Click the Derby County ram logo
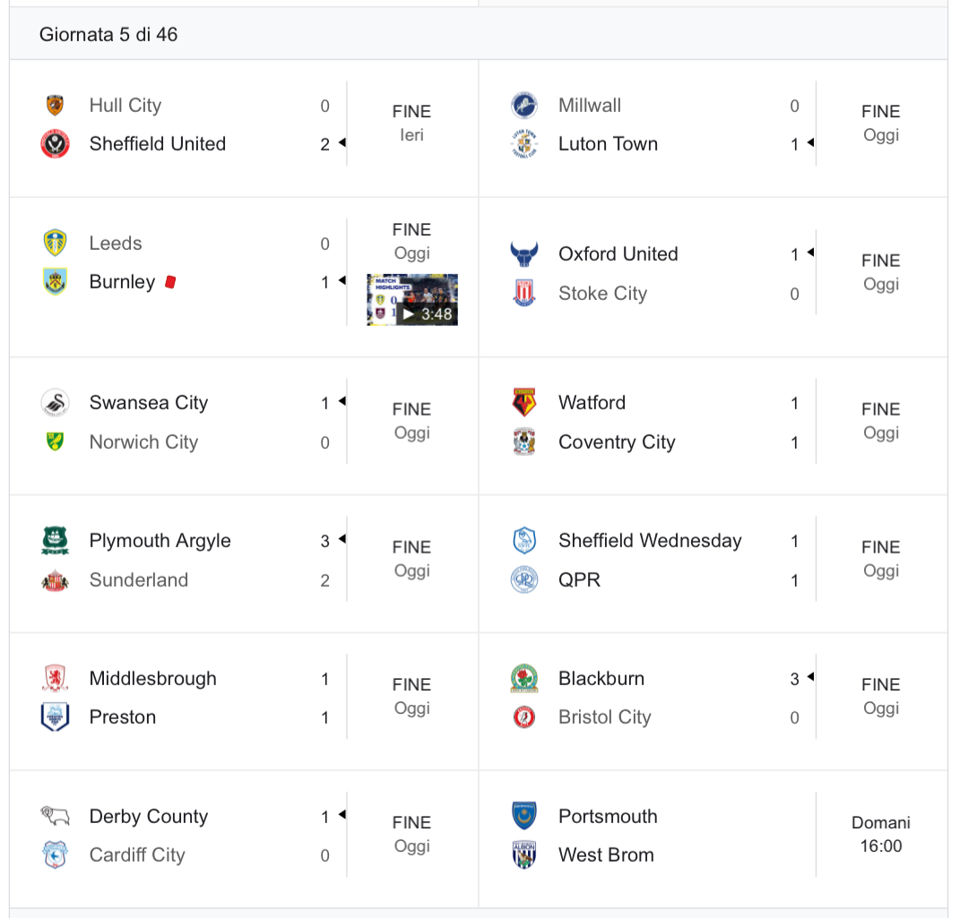968x918 pixels. click(55, 816)
